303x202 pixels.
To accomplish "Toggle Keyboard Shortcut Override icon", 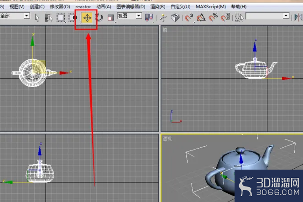I will (x=175, y=18).
